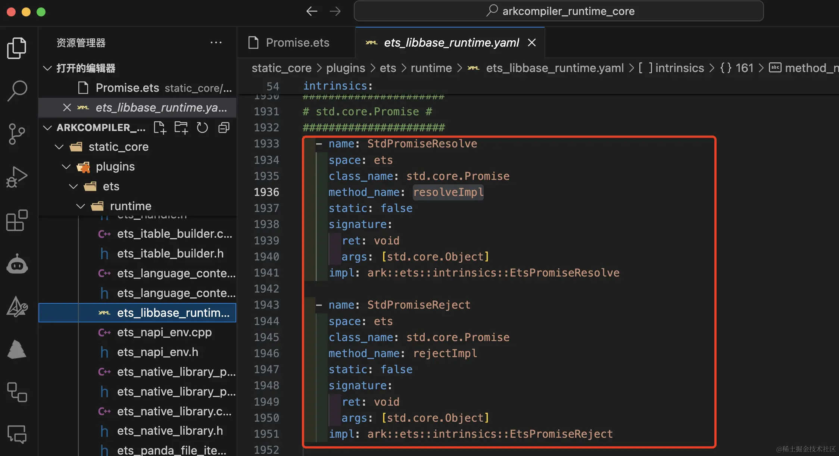Open Run and Debug view
This screenshot has width=839, height=456.
(x=17, y=177)
